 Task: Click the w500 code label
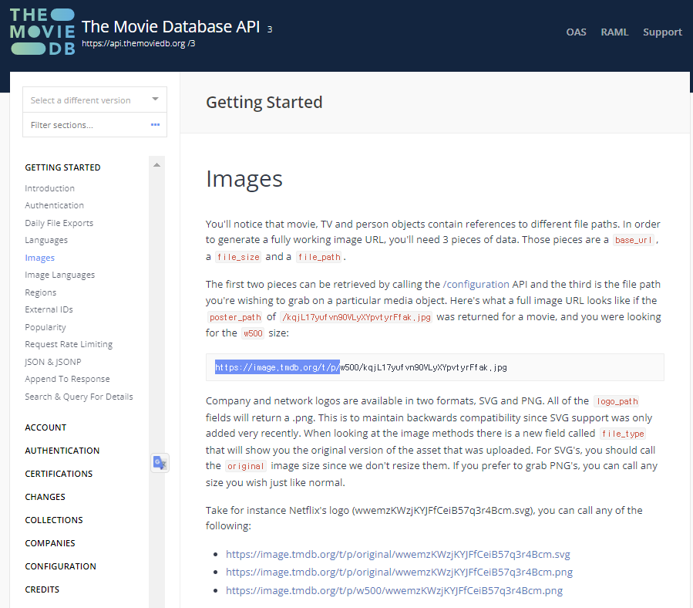tap(254, 333)
